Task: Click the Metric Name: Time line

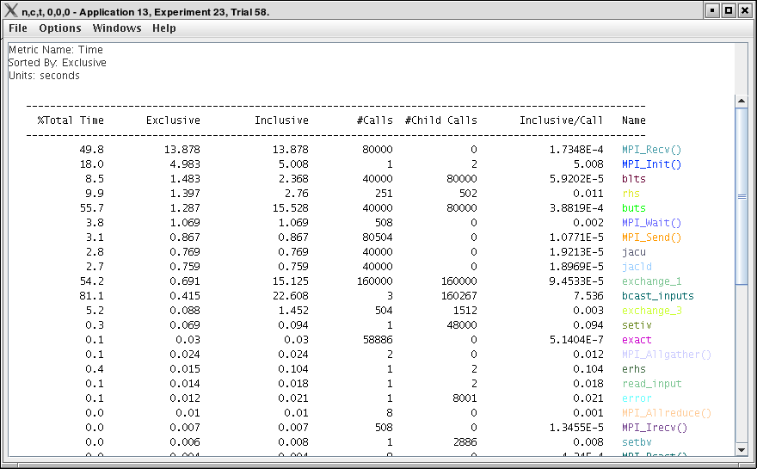Action: pos(56,50)
